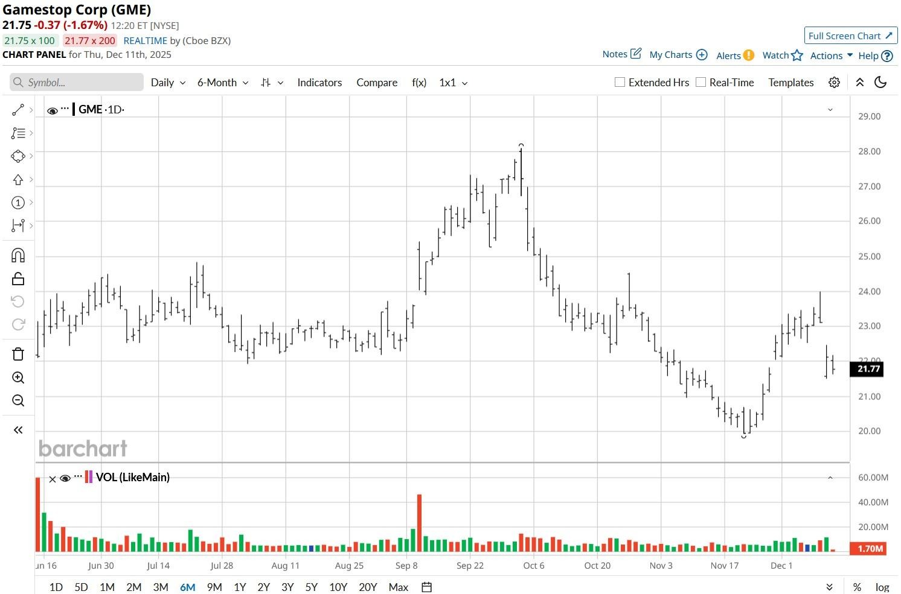
Task: Open chart settings gear
Action: [x=834, y=83]
